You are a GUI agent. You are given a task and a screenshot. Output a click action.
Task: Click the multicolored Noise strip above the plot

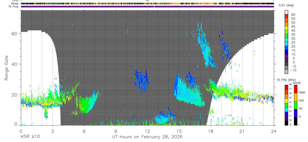147,4
